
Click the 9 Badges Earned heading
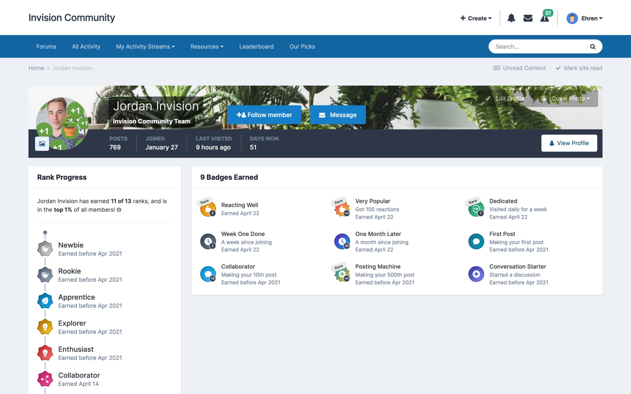[x=229, y=177]
